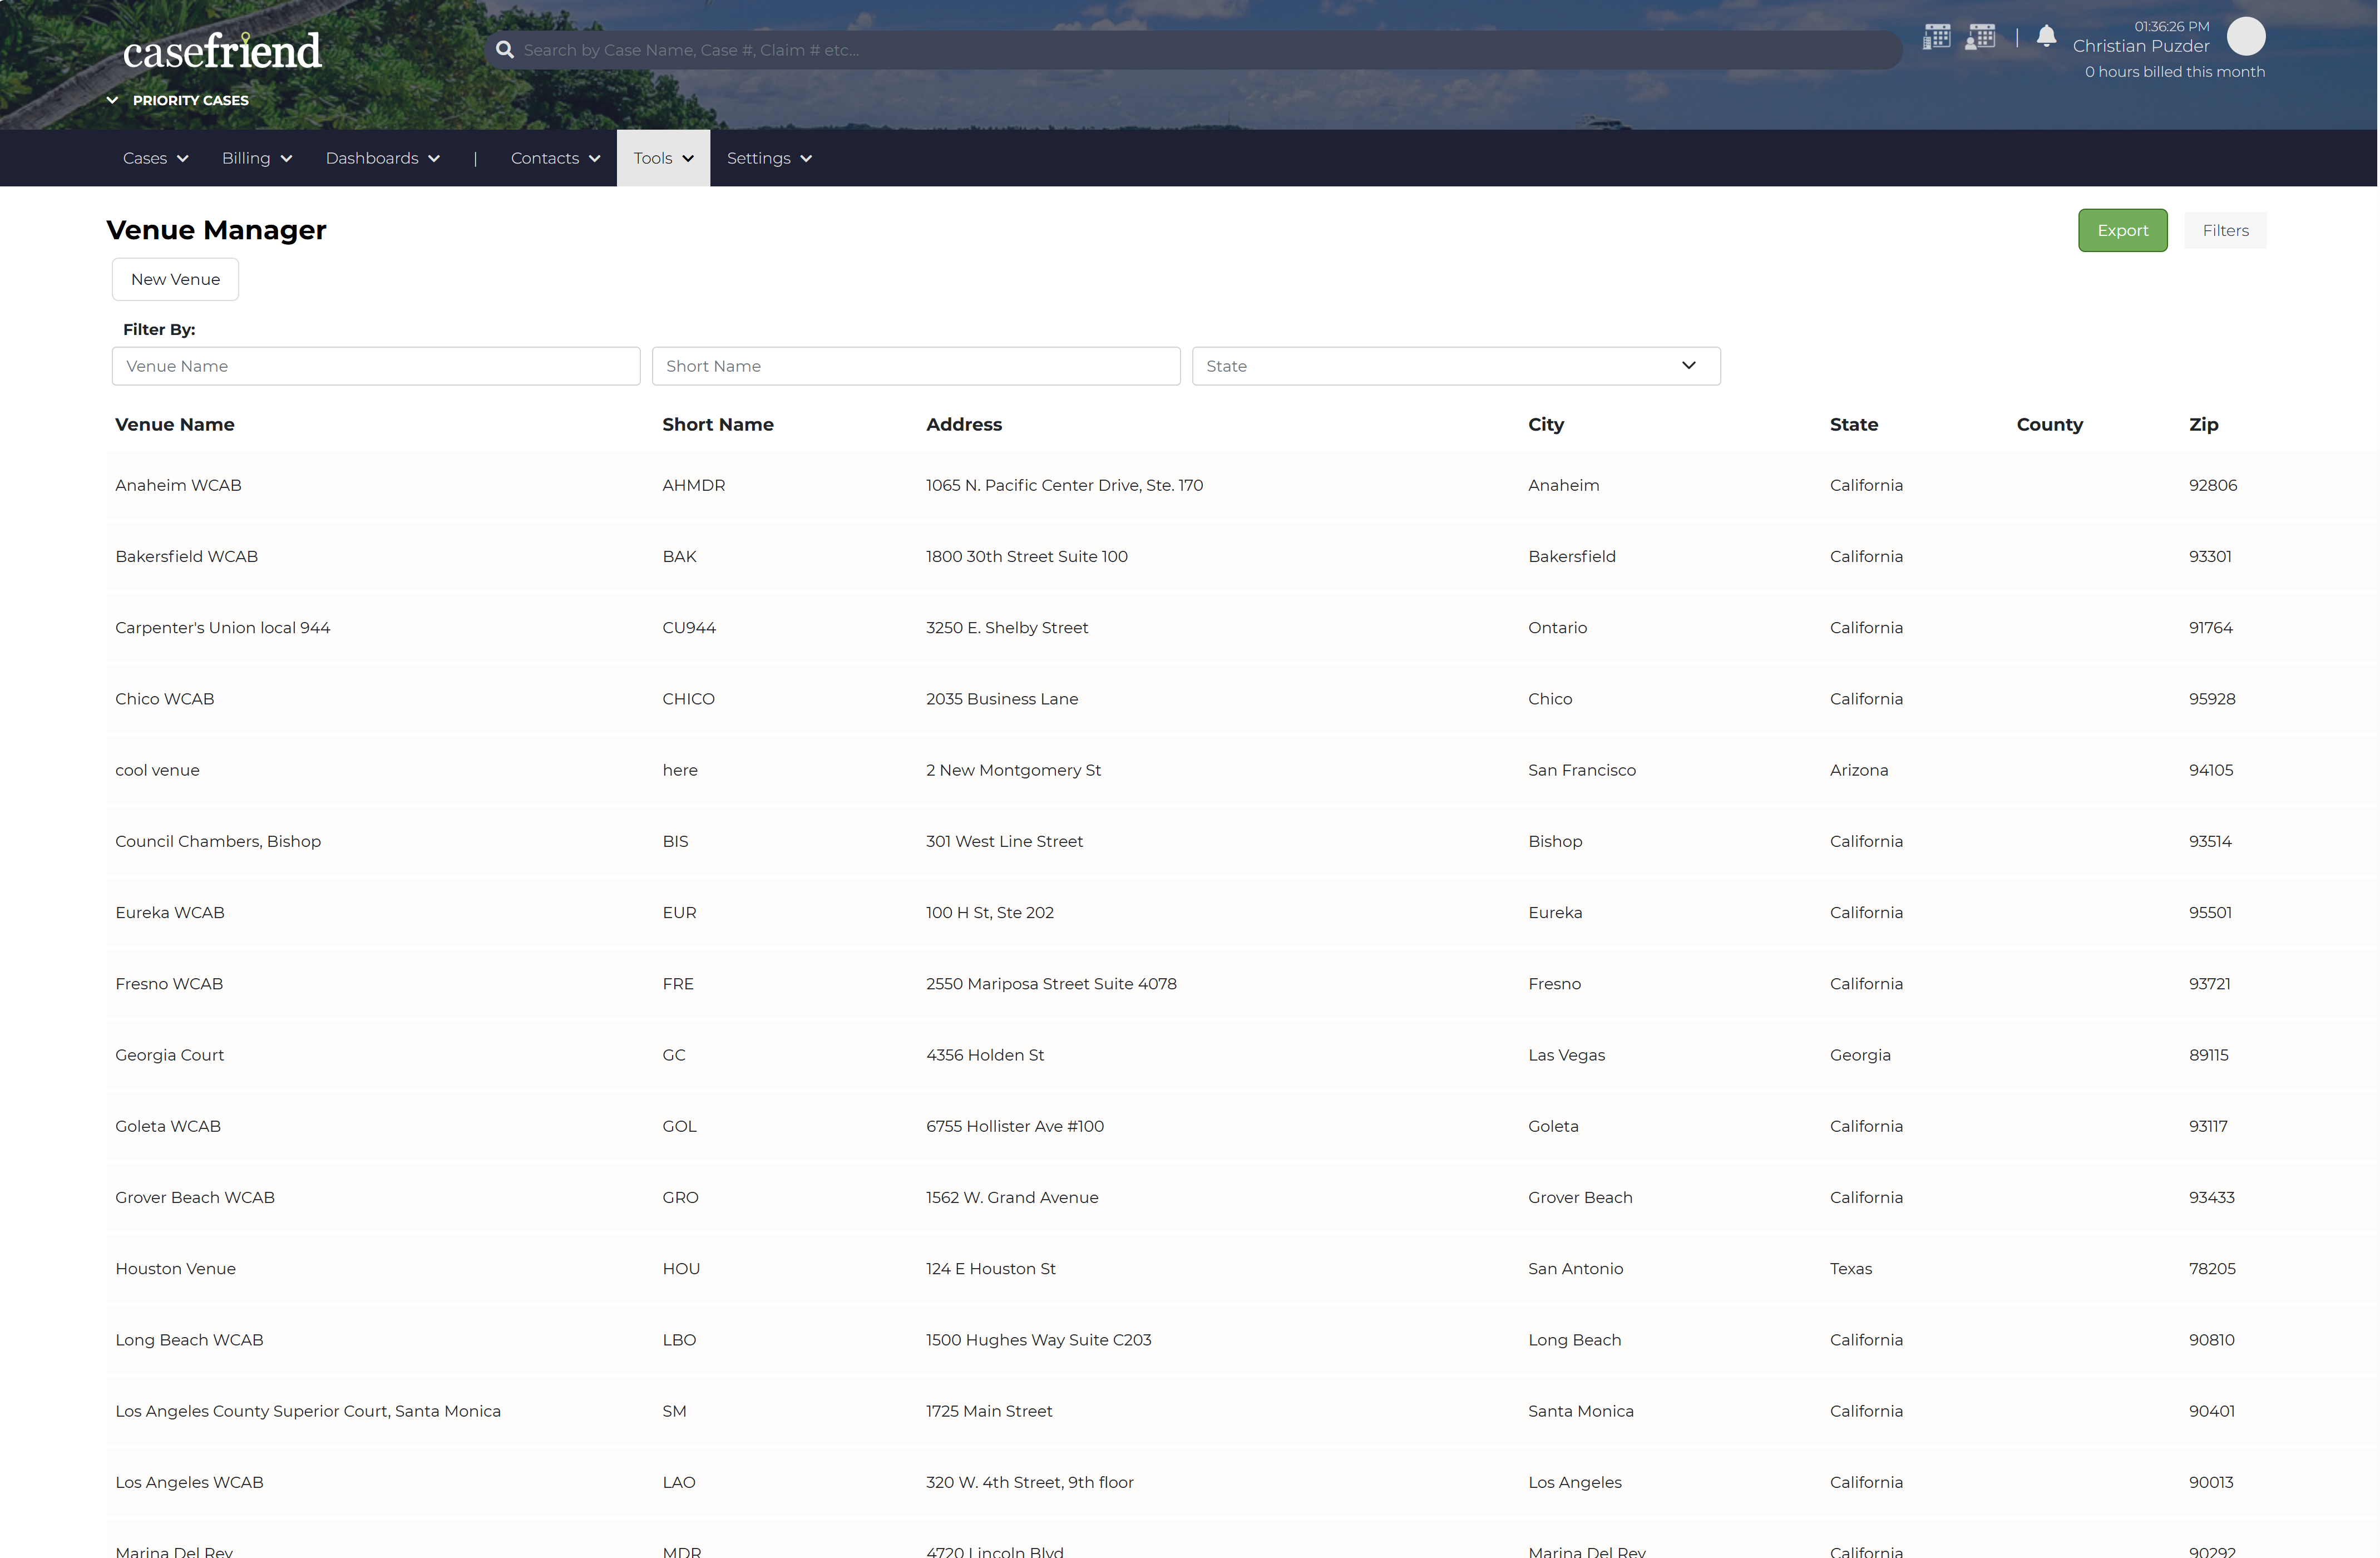Open the user profile avatar
Image resolution: width=2380 pixels, height=1558 pixels.
(x=2246, y=37)
